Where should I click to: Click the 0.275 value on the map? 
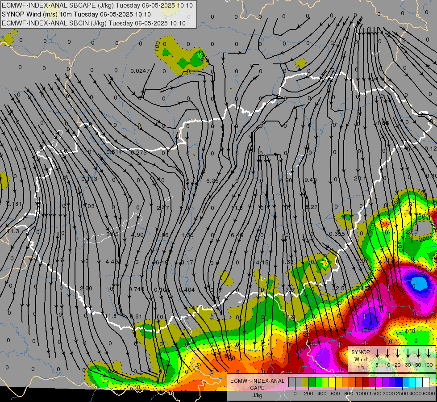tap(139, 153)
